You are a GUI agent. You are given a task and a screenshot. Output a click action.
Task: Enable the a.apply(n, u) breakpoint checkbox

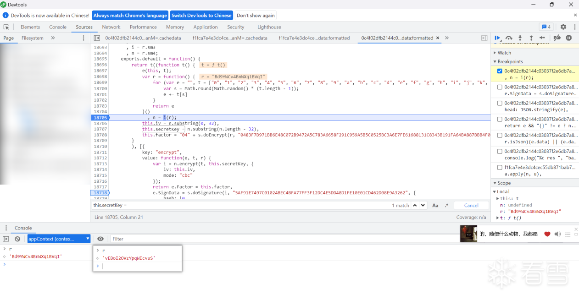pos(500,167)
